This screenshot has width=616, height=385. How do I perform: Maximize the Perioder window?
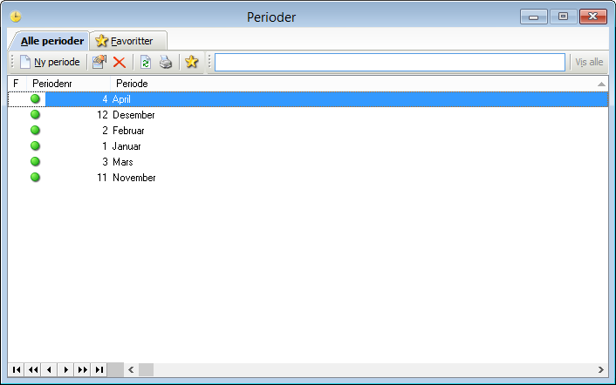[x=563, y=17]
